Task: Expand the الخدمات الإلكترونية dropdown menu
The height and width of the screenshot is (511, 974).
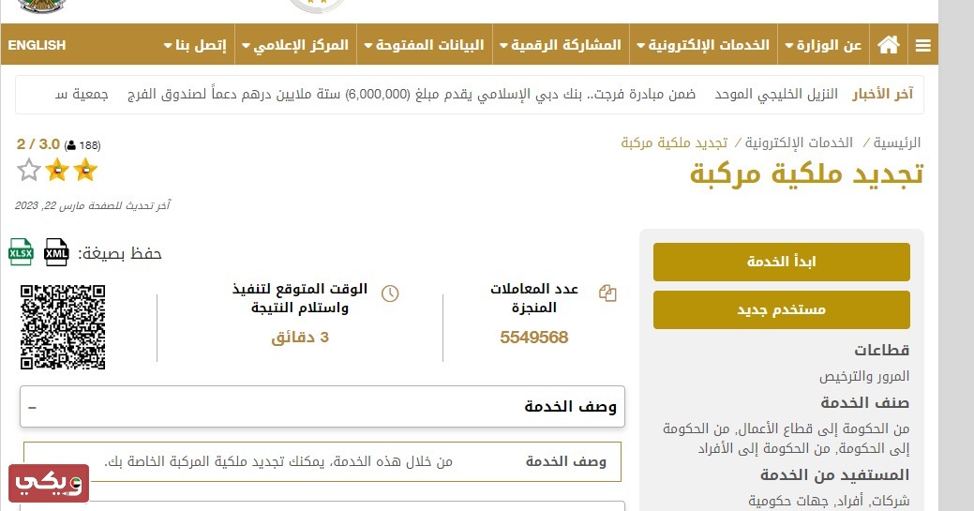Action: click(x=703, y=45)
